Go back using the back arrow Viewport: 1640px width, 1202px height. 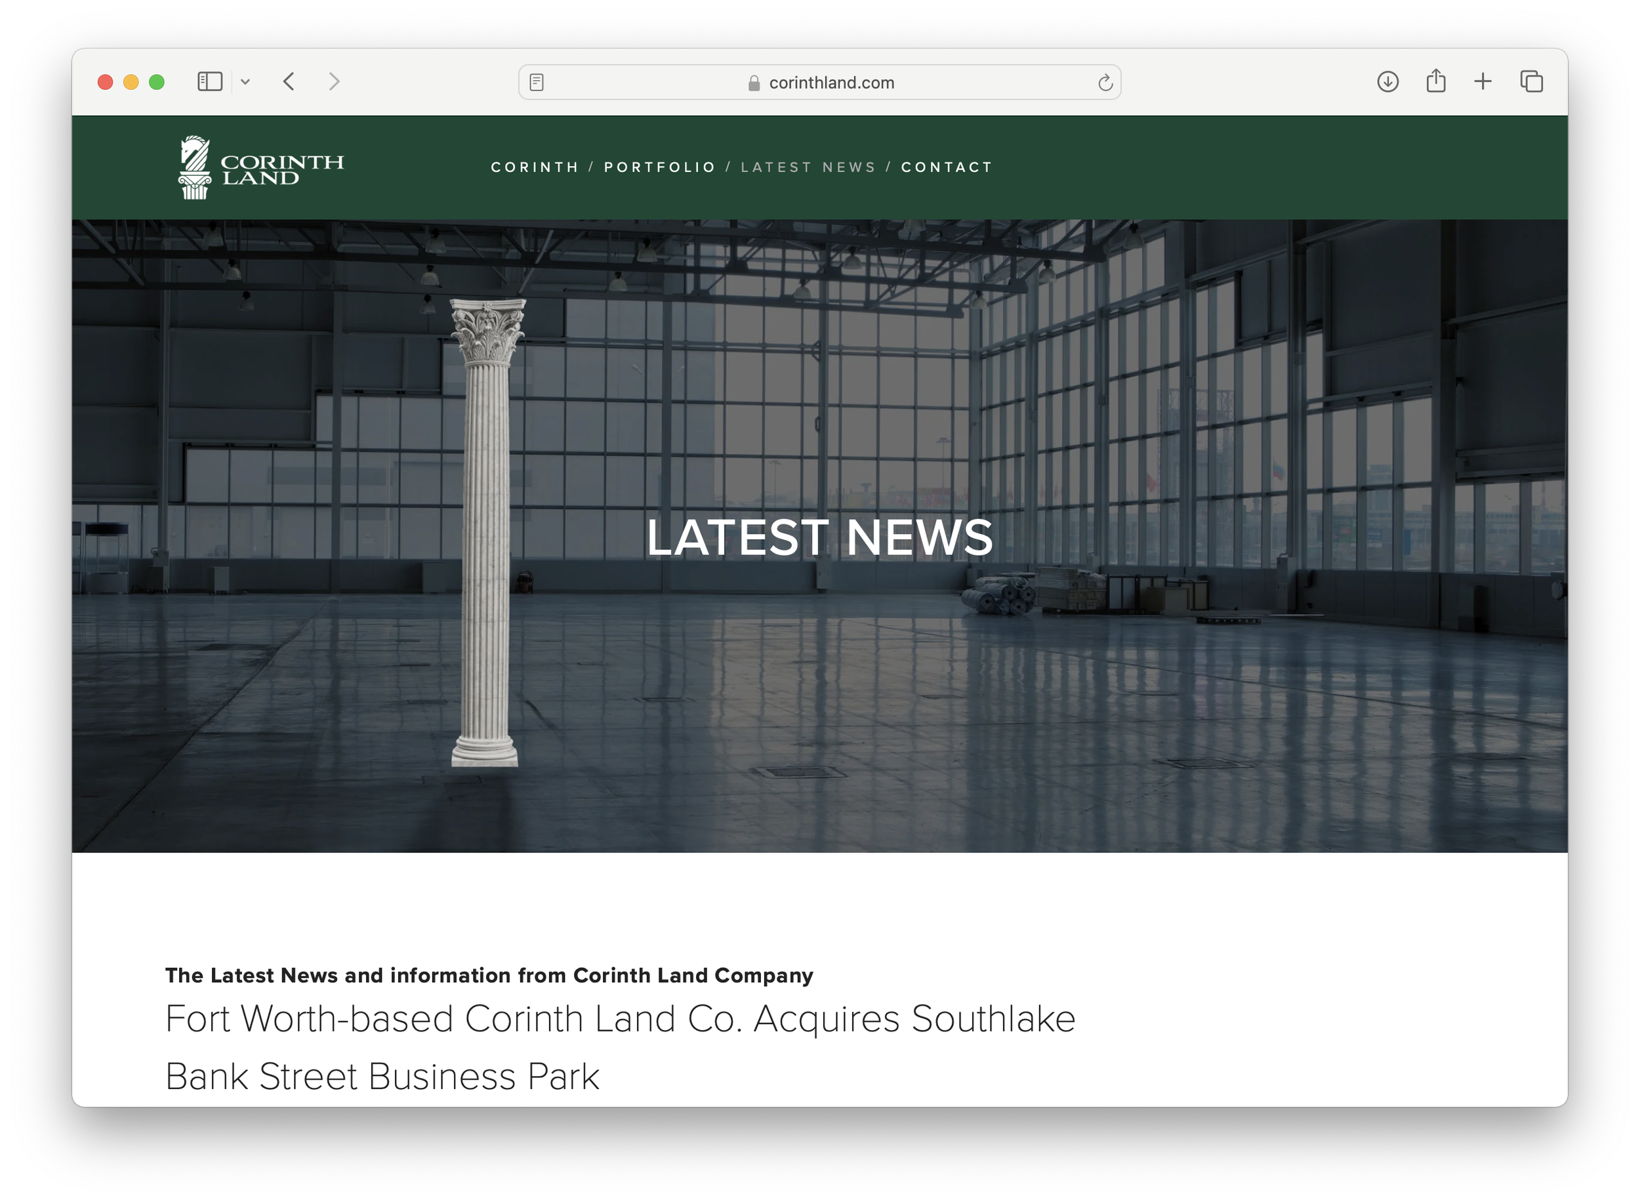coord(289,81)
